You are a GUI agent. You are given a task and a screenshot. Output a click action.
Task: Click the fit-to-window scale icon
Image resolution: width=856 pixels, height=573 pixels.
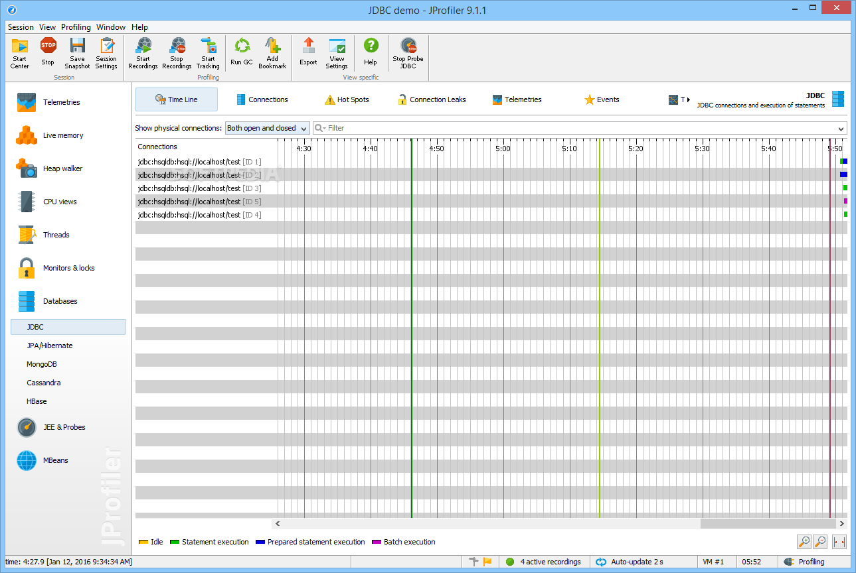click(839, 542)
